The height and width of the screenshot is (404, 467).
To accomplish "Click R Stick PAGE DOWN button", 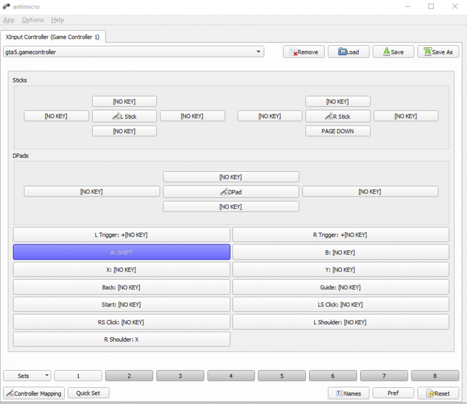I will 338,131.
